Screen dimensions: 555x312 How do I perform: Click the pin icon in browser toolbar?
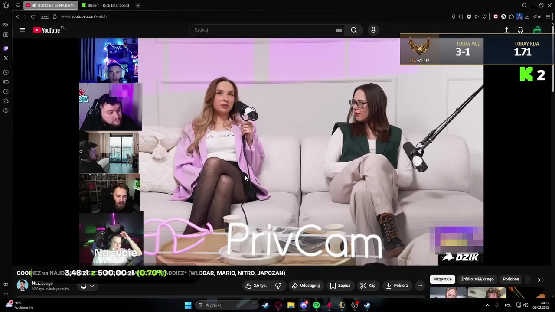[x=453, y=16]
